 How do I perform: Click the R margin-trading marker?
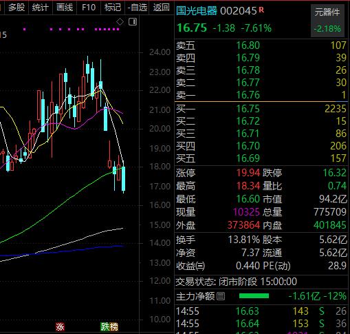point(261,10)
